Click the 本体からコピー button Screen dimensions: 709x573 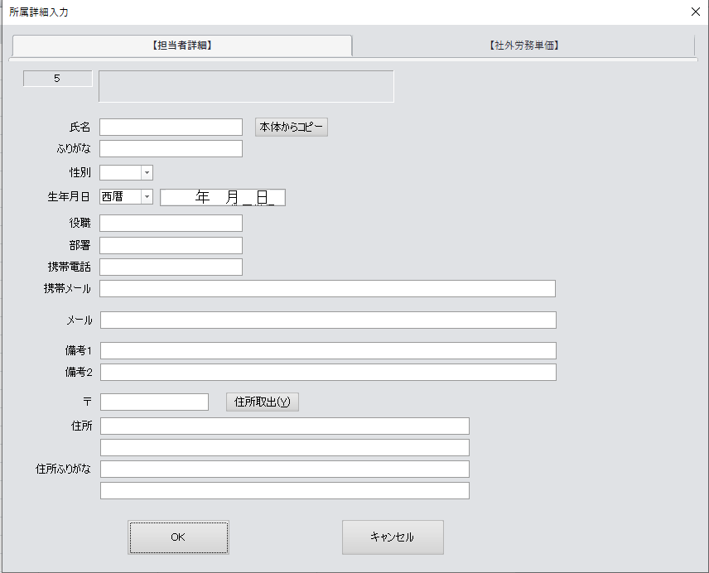pyautogui.click(x=292, y=127)
